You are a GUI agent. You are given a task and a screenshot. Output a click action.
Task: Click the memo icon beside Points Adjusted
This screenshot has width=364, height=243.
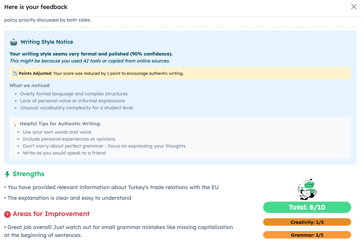click(x=15, y=73)
